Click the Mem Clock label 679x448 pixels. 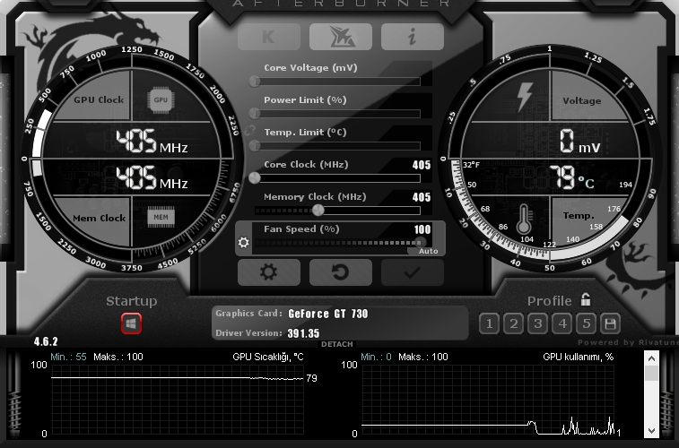coord(100,219)
